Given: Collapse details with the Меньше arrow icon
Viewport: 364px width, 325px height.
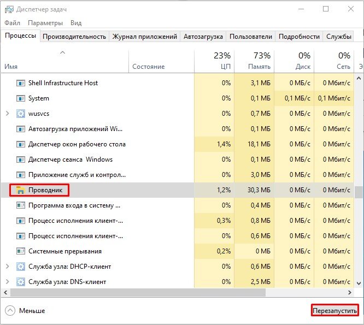Looking at the screenshot, I should tap(10, 311).
